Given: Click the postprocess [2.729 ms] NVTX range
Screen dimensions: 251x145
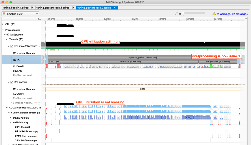Looking at the screenshot, I should coord(218,62).
